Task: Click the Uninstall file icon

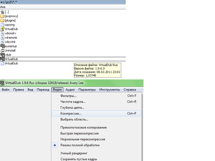Action: [x=2, y=50]
